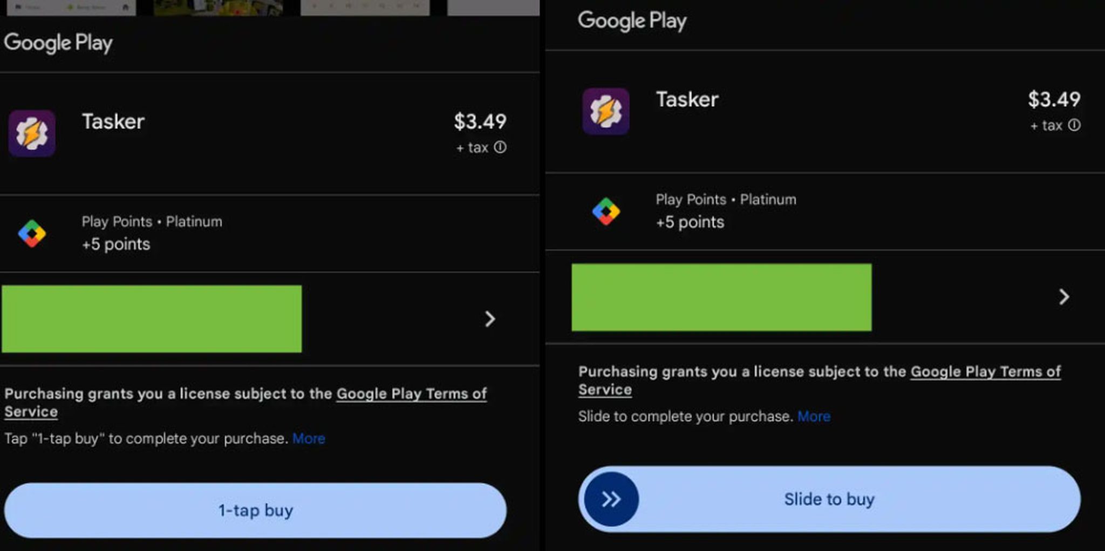This screenshot has height=551, width=1105.
Task: Select the green payment area in the right panel
Action: [721, 297]
